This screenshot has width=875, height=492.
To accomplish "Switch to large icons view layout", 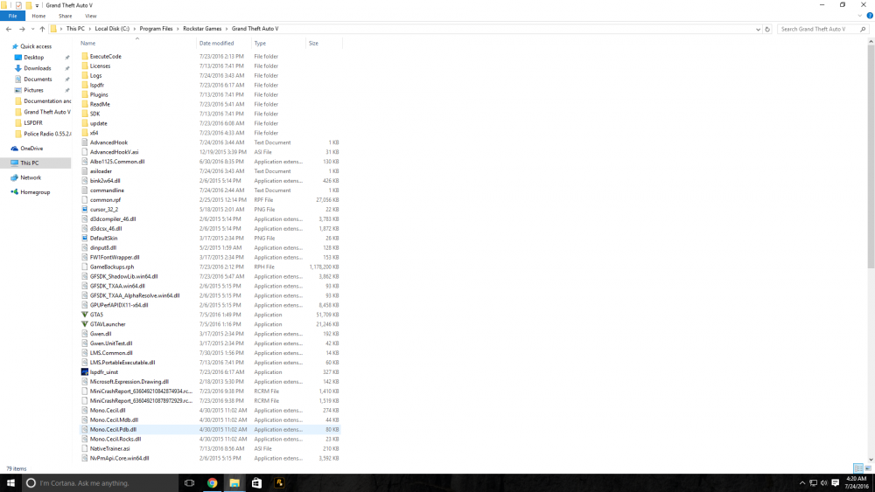I will tap(868, 468).
